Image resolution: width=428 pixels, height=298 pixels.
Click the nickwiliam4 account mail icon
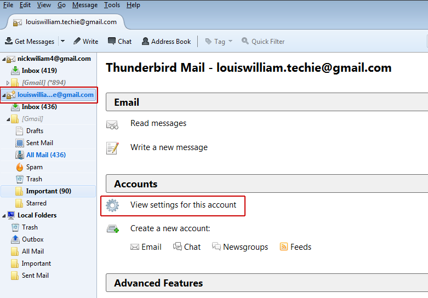[x=11, y=59]
